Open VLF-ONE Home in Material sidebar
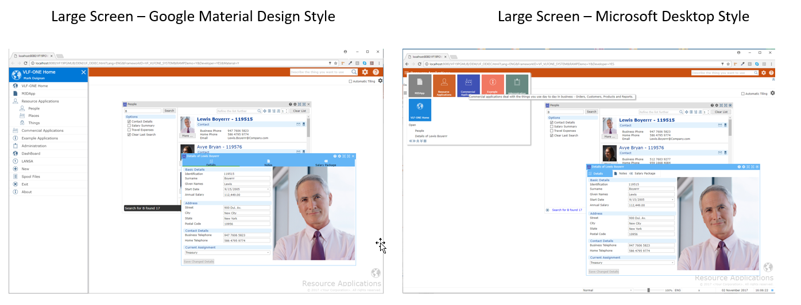 [48, 85]
